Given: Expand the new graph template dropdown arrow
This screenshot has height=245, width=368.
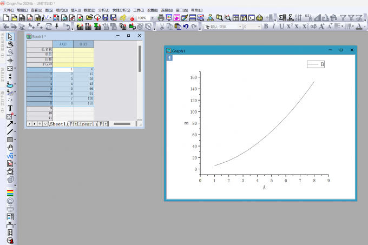Looking at the screenshot, I should coord(50,18).
